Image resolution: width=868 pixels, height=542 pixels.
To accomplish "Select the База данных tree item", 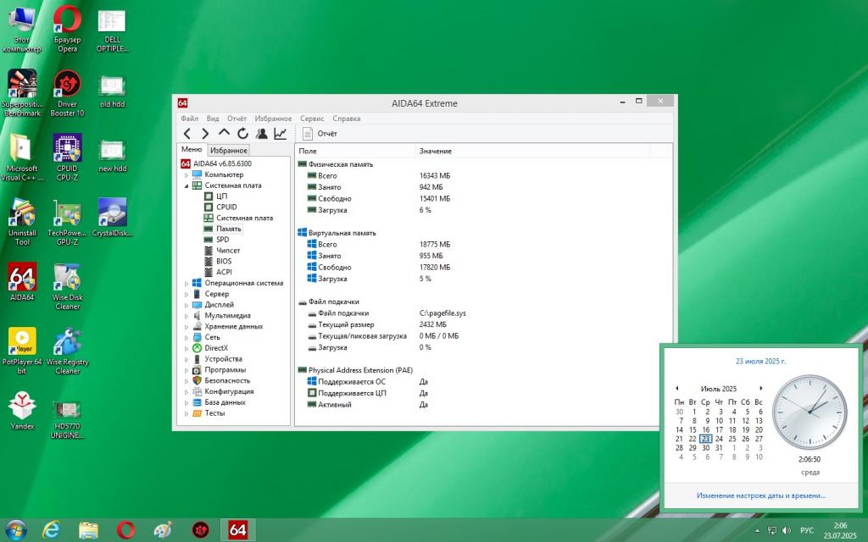I will click(225, 402).
